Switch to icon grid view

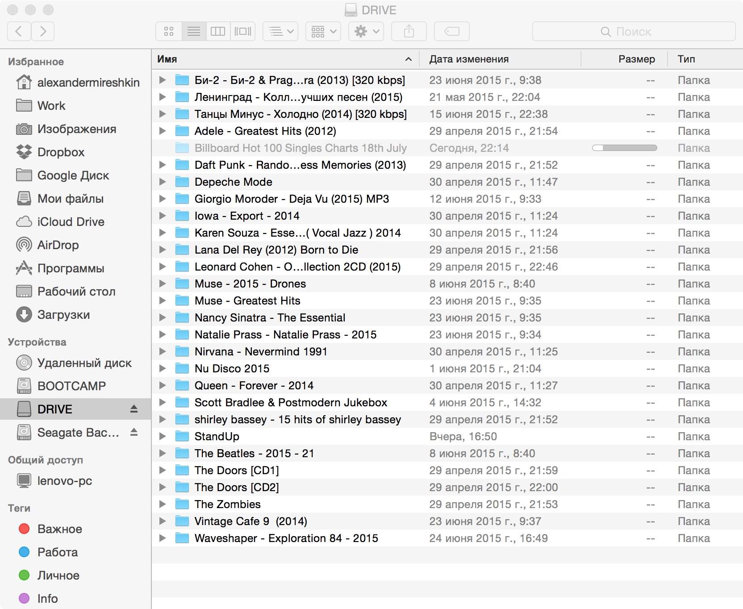coord(169,31)
